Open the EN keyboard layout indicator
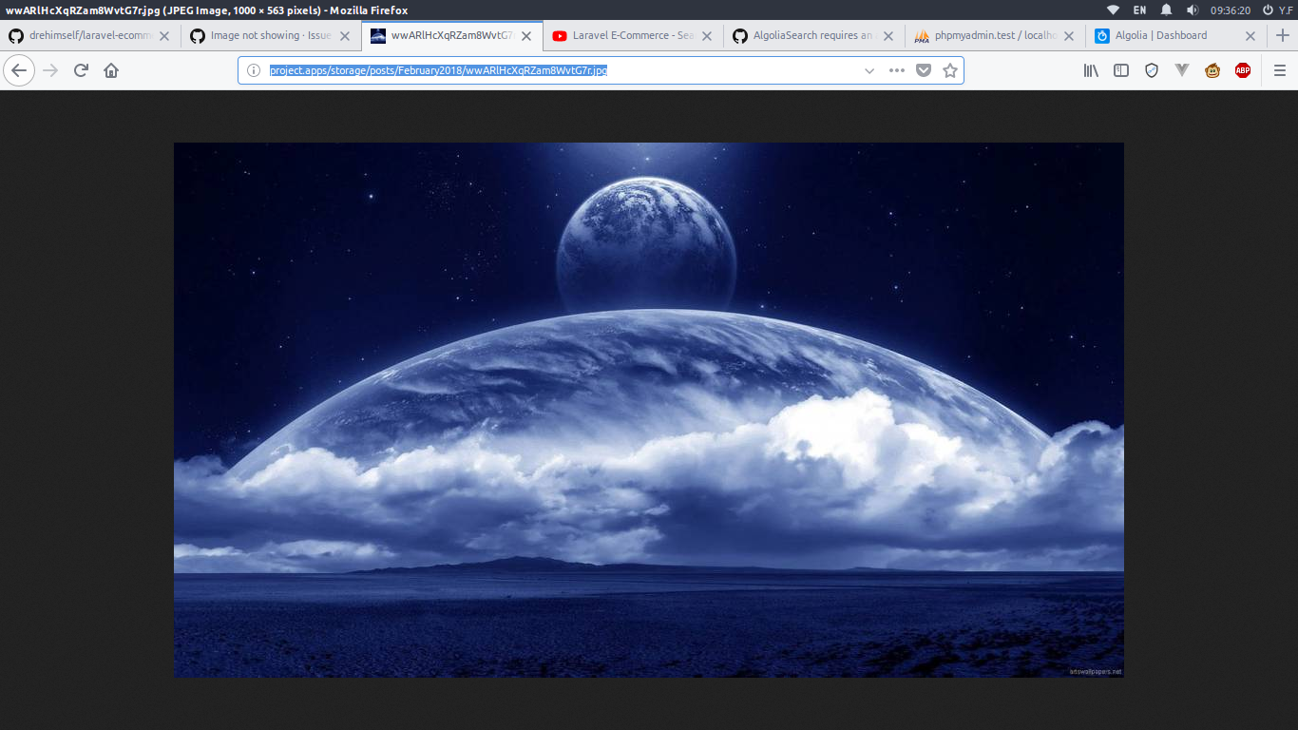 point(1138,11)
